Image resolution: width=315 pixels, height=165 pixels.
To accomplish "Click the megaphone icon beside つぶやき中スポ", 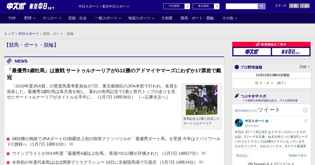I will pyautogui.click(x=237, y=96).
